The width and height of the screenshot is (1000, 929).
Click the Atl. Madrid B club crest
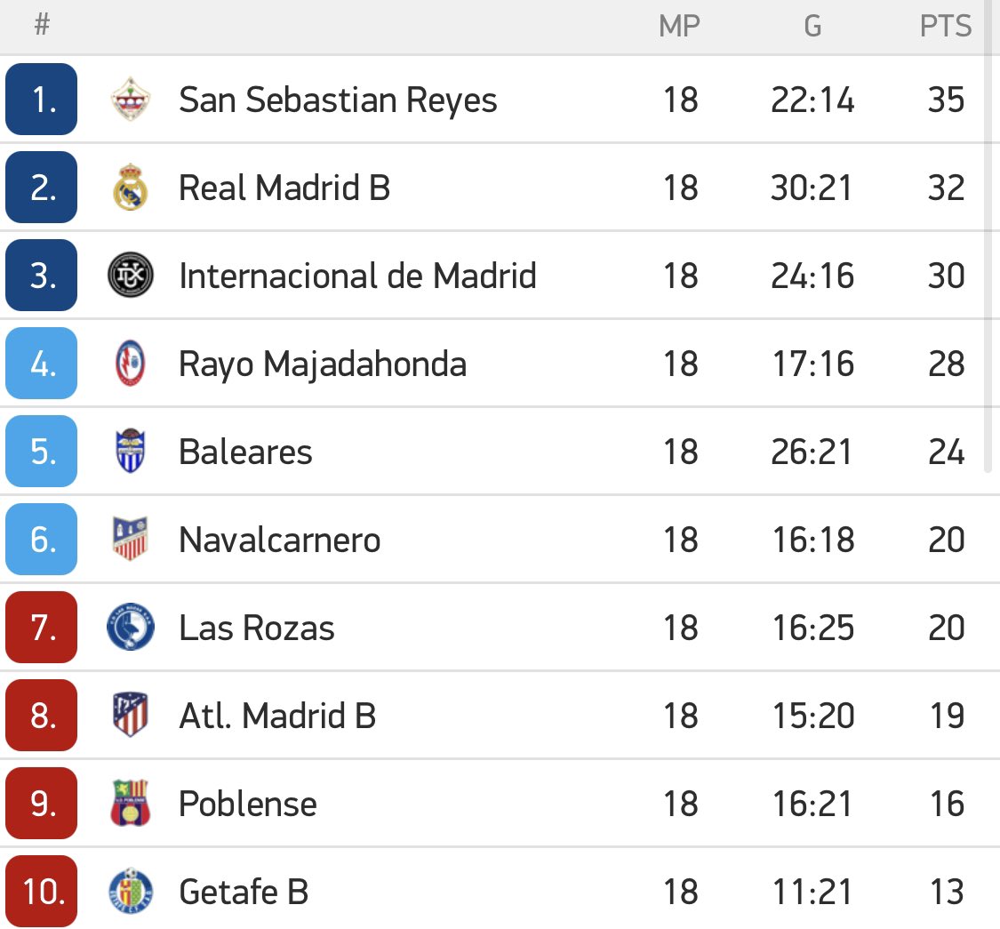130,716
